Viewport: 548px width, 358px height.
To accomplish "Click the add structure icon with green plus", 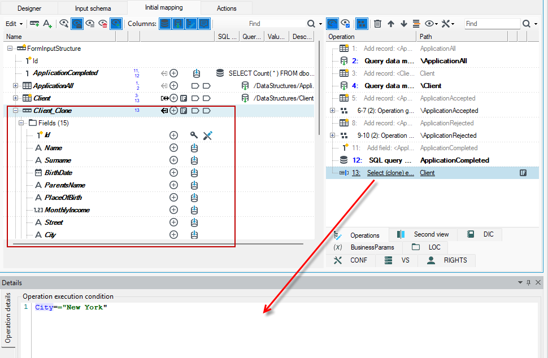I will click(34, 23).
